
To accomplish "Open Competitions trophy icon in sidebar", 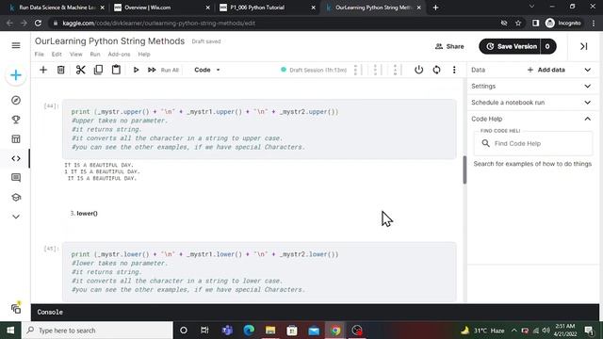I will click(x=16, y=120).
